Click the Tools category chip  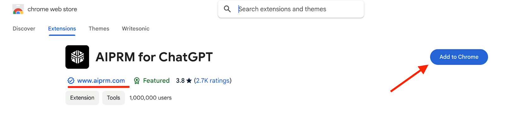click(x=113, y=98)
